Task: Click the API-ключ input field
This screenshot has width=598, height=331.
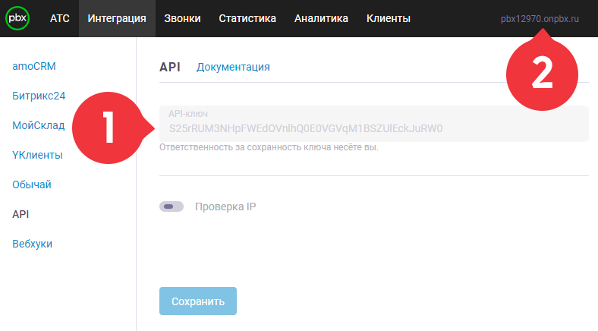Action: 373,124
